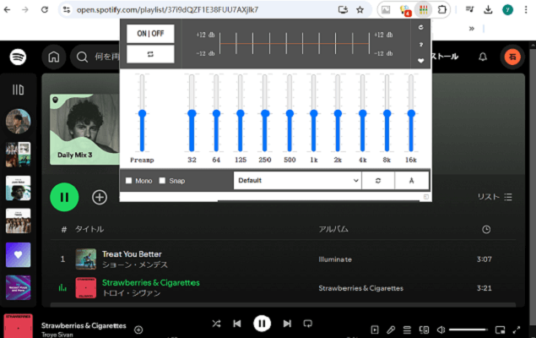
Task: Bookmark this page with the star icon
Action: [360, 9]
